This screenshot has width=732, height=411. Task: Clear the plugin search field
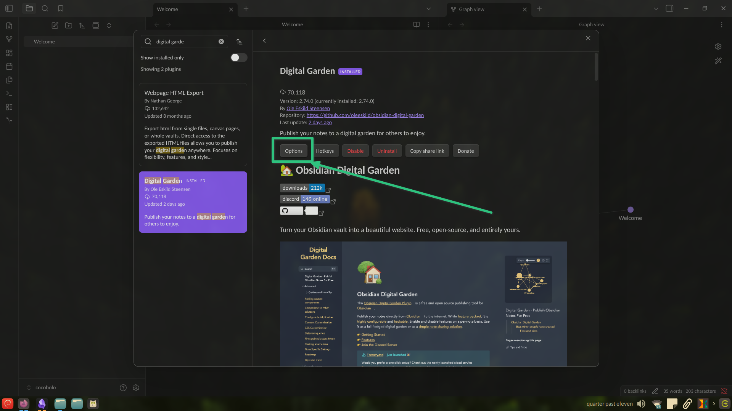pos(221,42)
